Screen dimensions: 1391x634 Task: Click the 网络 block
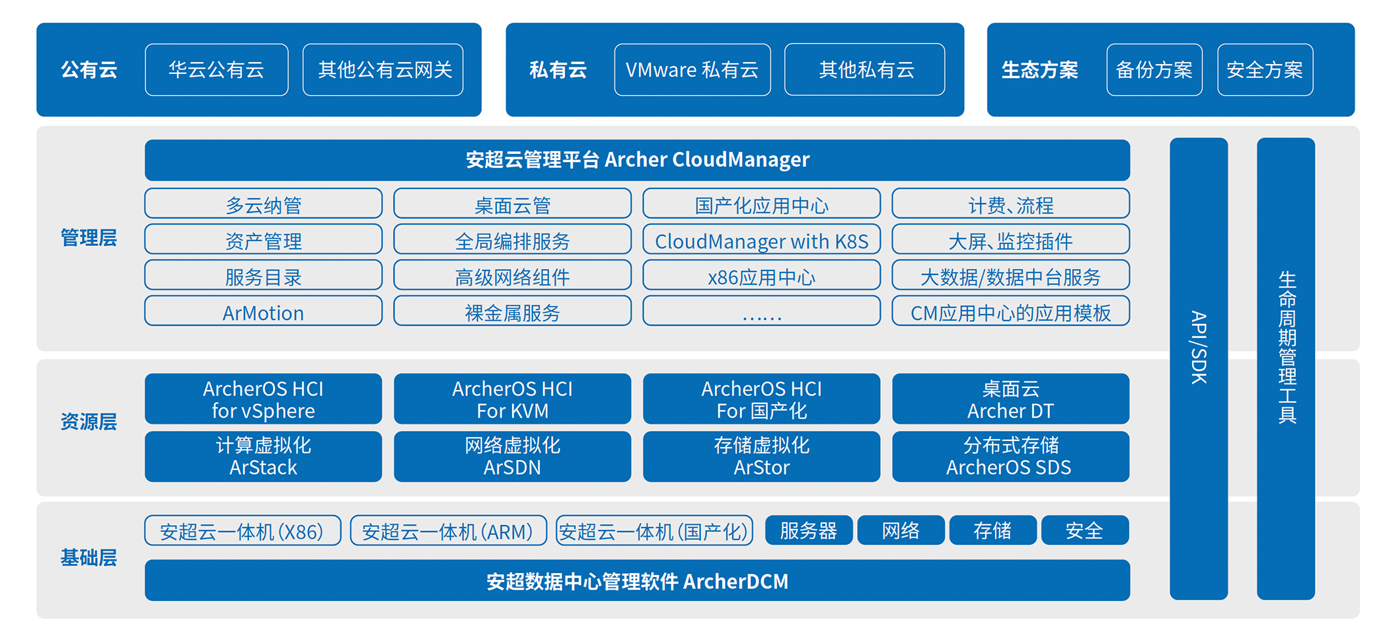(901, 530)
